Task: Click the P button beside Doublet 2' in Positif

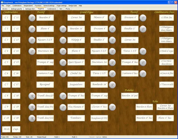Action: click(x=143, y=29)
